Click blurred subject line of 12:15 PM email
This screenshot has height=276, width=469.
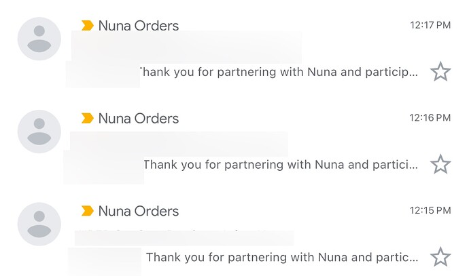(x=184, y=237)
